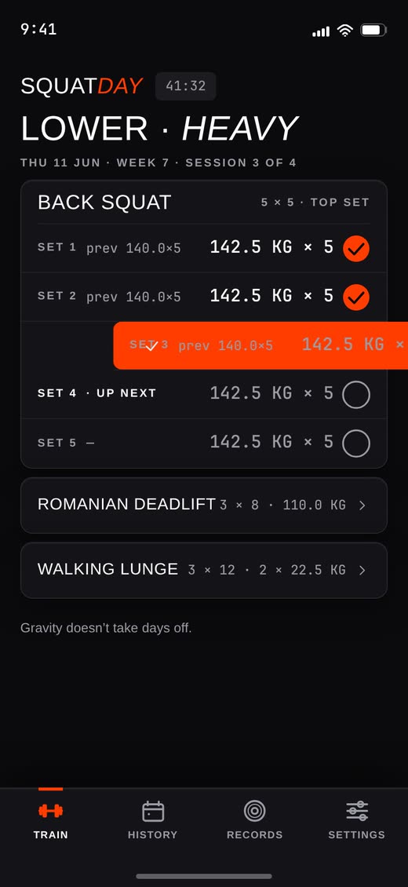
Task: Uncheck the completed Set 2 checkmark
Action: (356, 297)
